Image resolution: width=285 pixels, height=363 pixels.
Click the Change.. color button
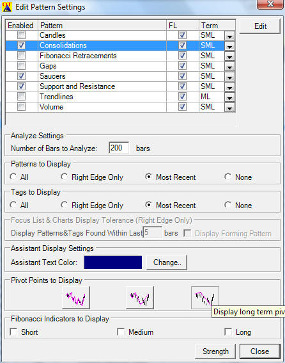[167, 262]
